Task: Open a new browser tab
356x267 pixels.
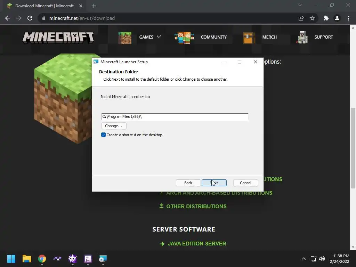Action: tap(94, 6)
